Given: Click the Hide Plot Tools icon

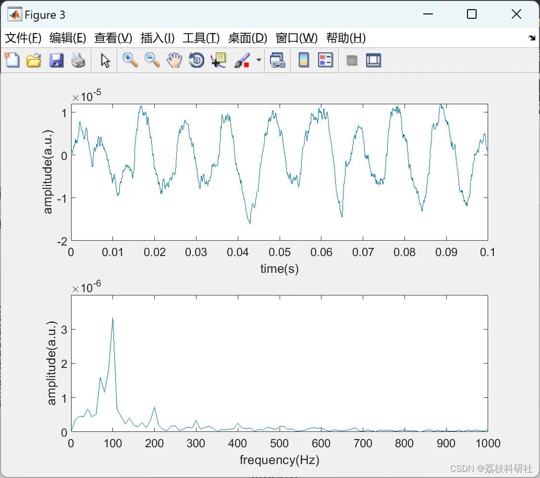Looking at the screenshot, I should 352,61.
